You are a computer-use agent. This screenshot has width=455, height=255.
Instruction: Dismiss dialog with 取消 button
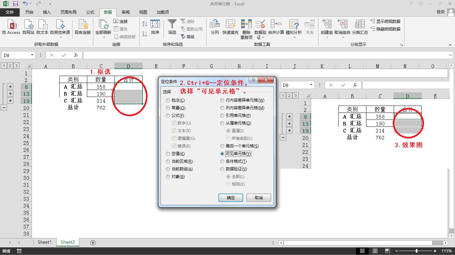259,198
